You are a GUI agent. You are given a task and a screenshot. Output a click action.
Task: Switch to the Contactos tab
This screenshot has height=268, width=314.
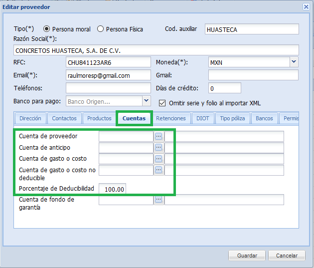pyautogui.click(x=64, y=118)
